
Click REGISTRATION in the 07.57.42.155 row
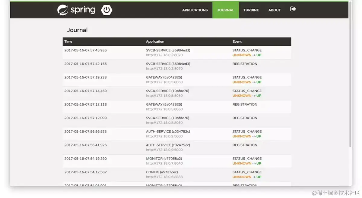point(245,64)
